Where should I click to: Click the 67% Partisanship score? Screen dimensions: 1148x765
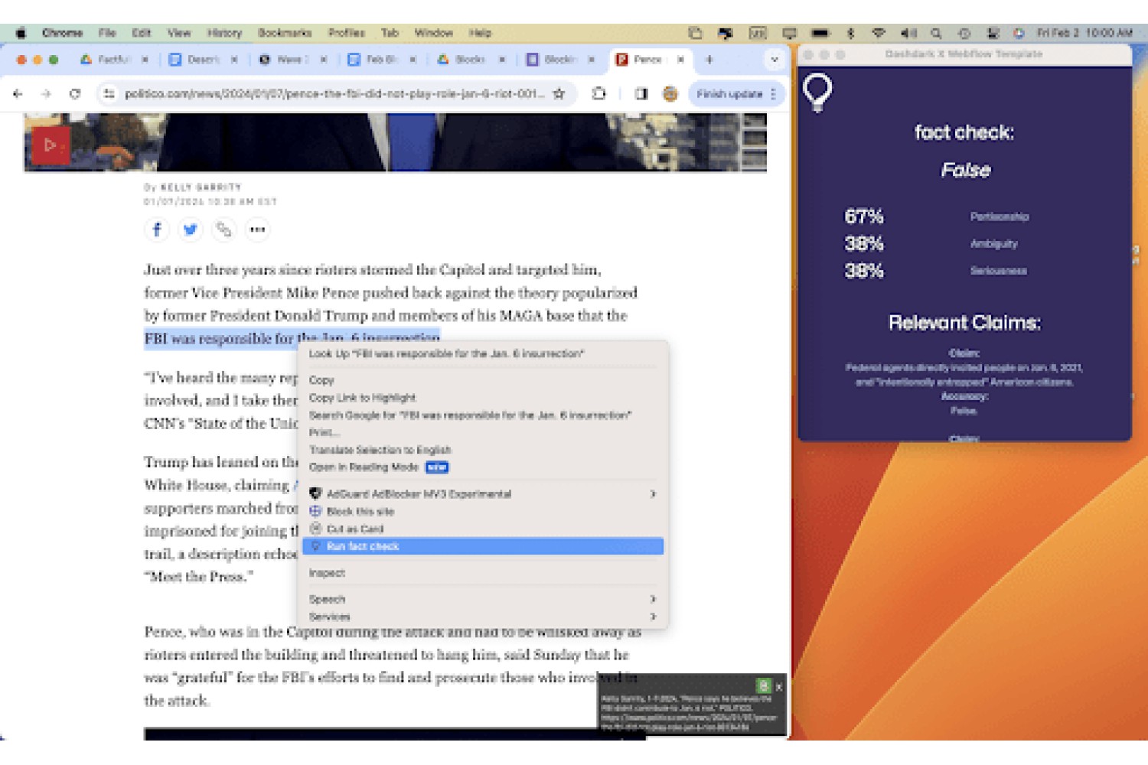click(864, 216)
